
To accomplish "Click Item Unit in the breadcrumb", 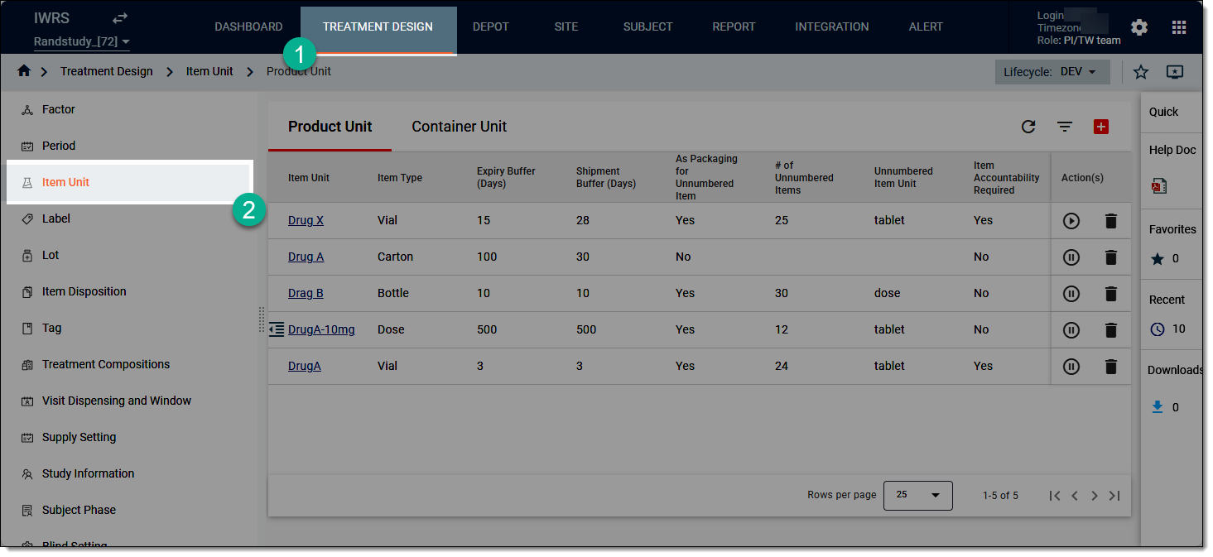I will pos(209,72).
